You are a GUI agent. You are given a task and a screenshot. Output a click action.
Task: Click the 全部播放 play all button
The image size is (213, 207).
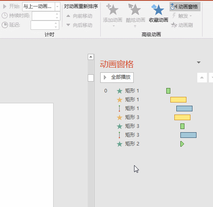117,78
